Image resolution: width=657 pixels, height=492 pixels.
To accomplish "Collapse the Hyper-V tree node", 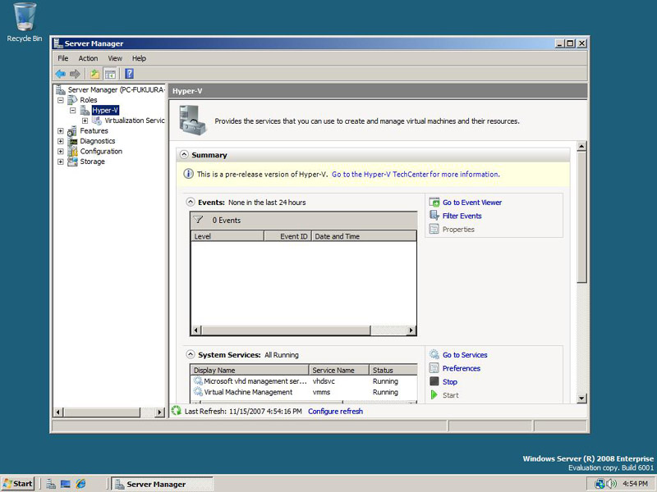I will 73,111.
